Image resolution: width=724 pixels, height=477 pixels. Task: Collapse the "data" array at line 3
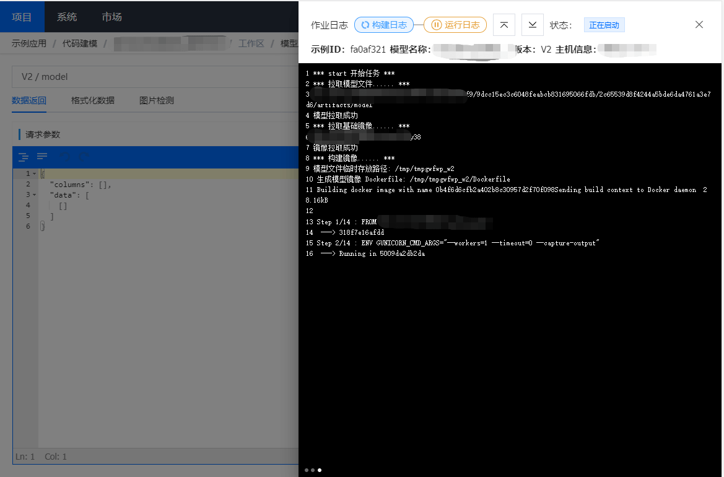pyautogui.click(x=34, y=195)
